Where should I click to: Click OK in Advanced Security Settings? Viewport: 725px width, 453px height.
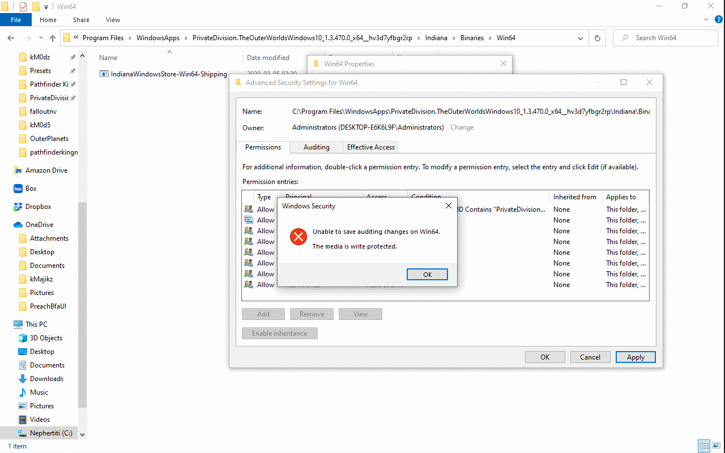coord(545,357)
